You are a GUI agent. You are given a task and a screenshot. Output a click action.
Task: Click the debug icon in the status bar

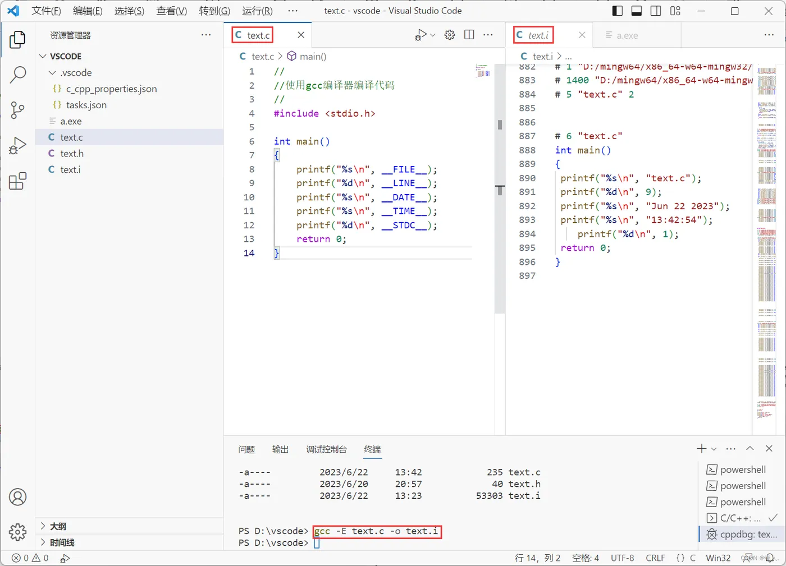click(65, 558)
